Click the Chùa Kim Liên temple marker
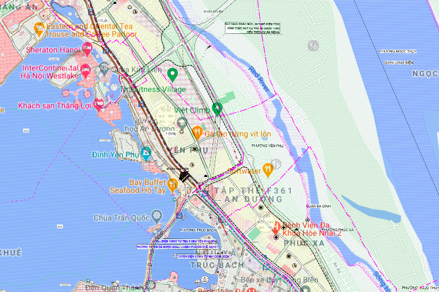 (x=104, y=68)
